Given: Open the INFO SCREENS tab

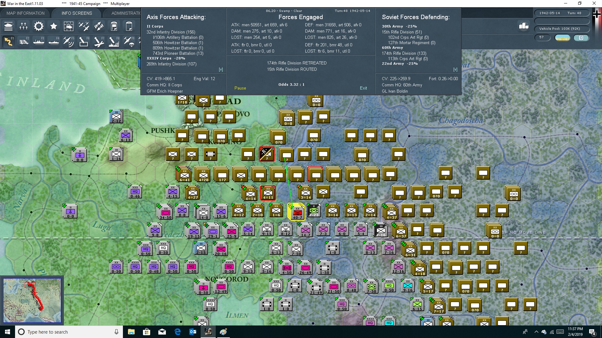Looking at the screenshot, I should [x=77, y=13].
